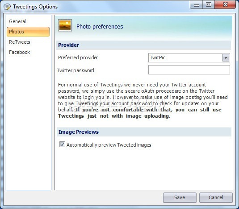Open the General settings section
The width and height of the screenshot is (239, 209).
coord(17,21)
